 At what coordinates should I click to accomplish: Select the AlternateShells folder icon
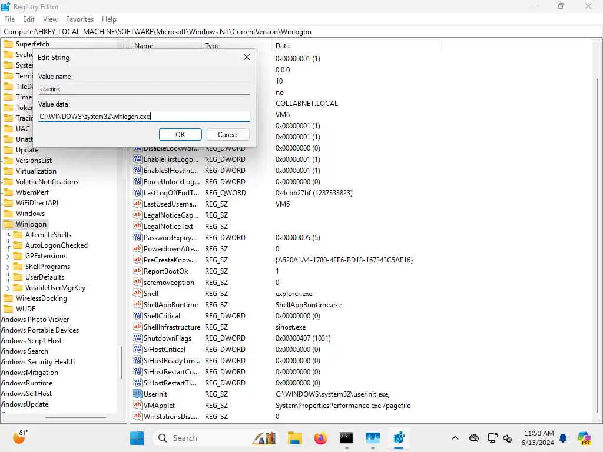click(x=18, y=235)
